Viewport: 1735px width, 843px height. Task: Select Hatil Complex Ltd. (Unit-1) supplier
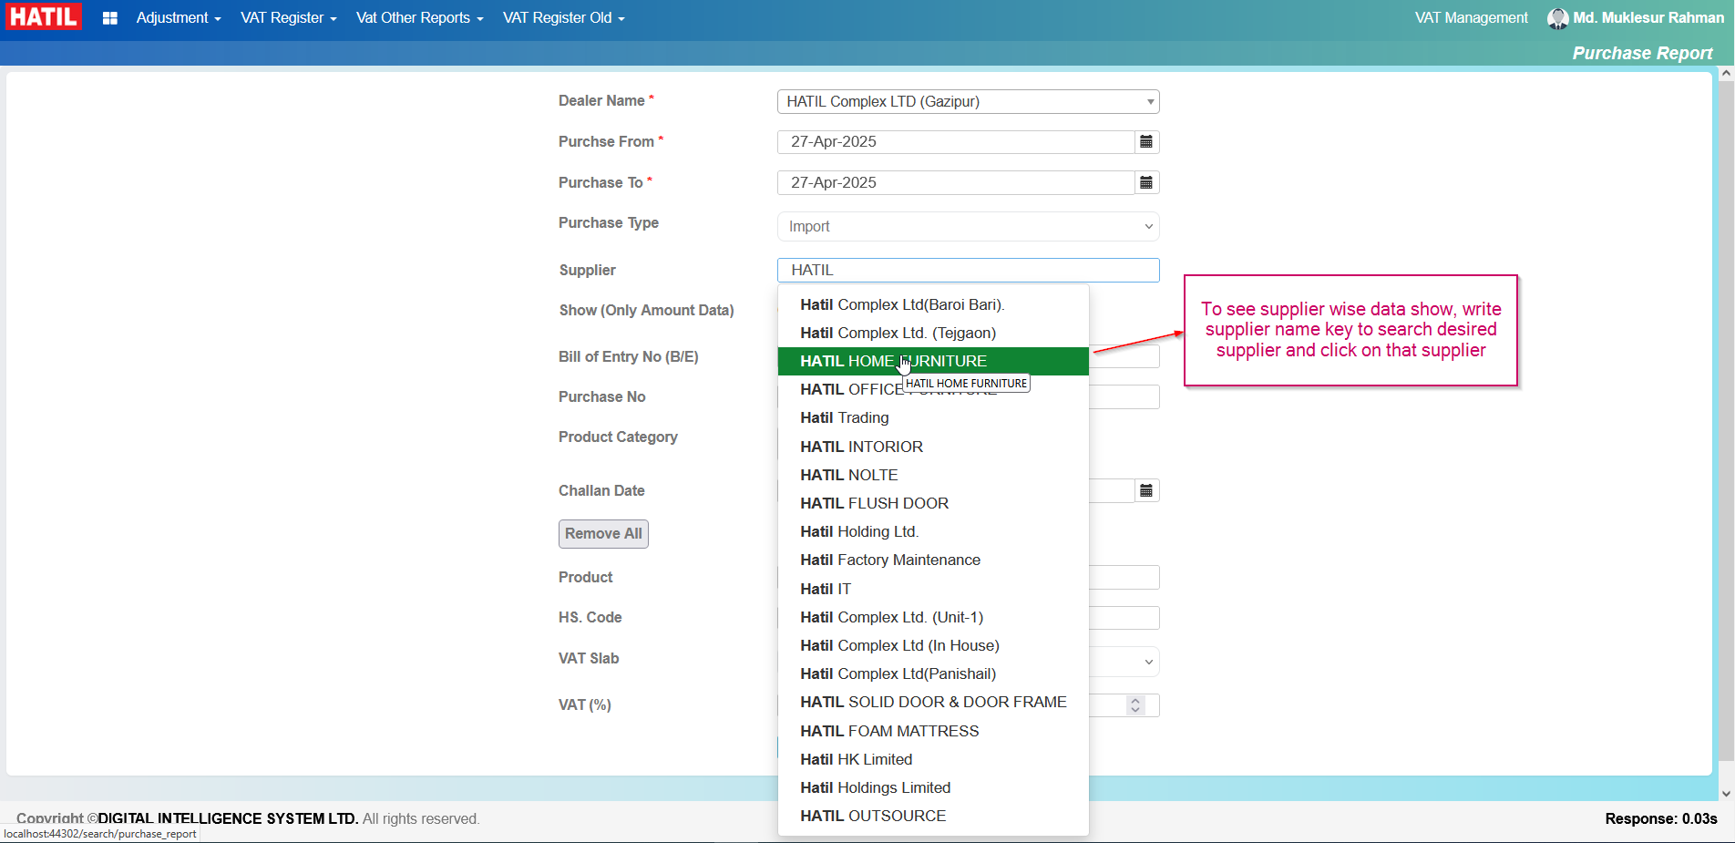[933, 618]
